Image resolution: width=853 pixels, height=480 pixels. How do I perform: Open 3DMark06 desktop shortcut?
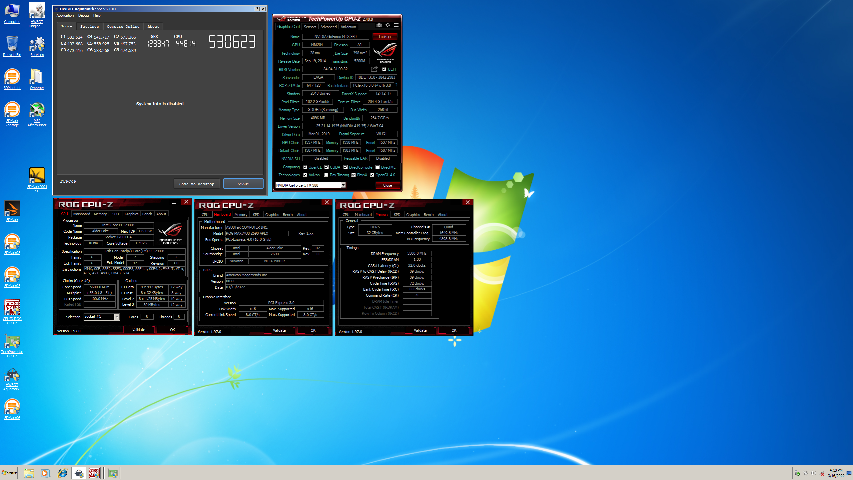coord(12,409)
